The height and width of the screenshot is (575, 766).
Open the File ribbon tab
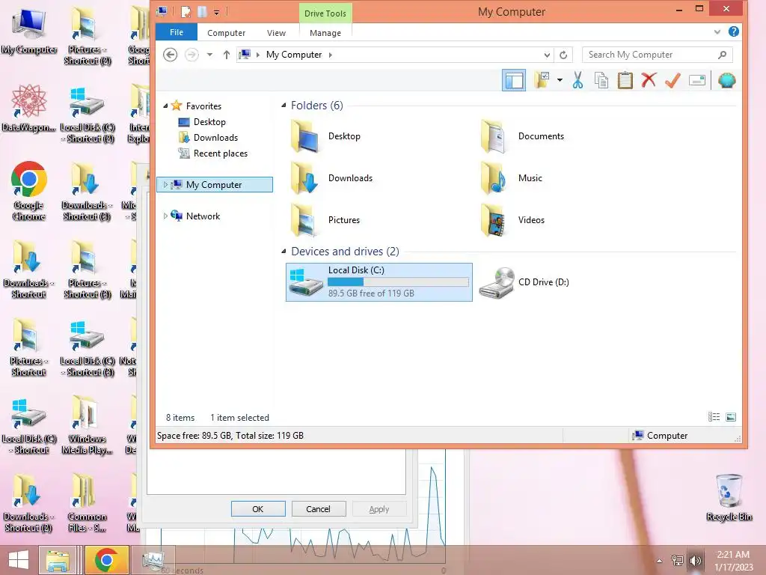[177, 32]
